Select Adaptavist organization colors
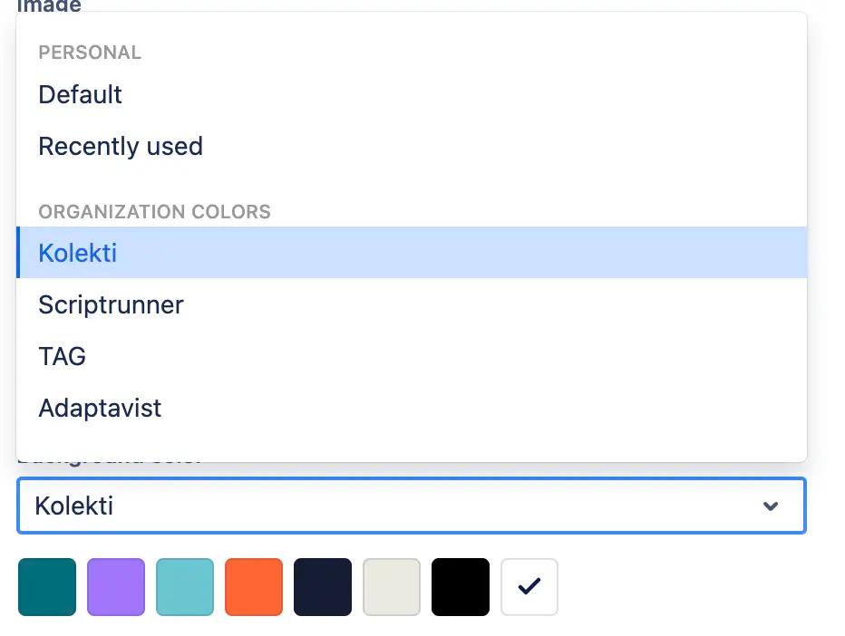 [x=100, y=408]
